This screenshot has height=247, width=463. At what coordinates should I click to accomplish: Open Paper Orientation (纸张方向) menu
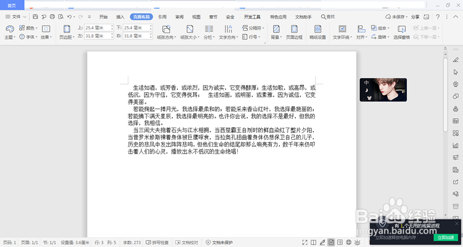coord(166,32)
